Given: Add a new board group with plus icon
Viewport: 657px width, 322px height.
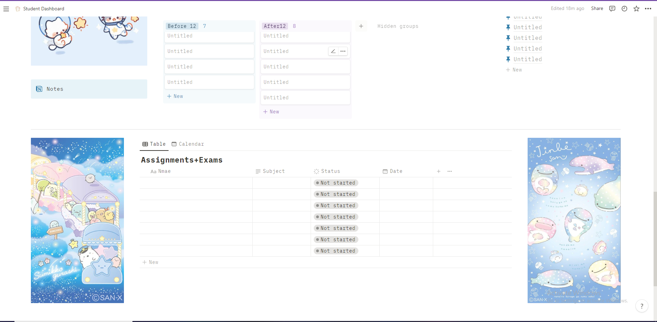Looking at the screenshot, I should point(361,26).
